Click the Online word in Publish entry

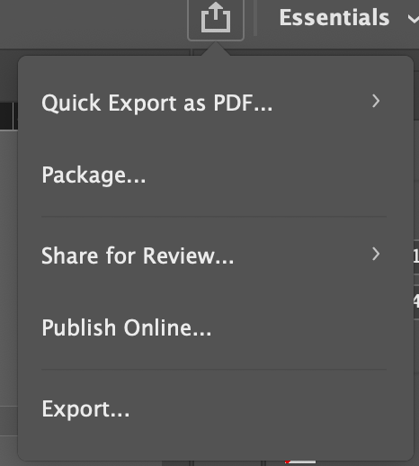point(167,327)
